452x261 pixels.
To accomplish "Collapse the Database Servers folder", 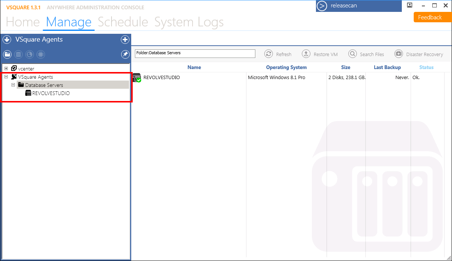I will pos(13,85).
